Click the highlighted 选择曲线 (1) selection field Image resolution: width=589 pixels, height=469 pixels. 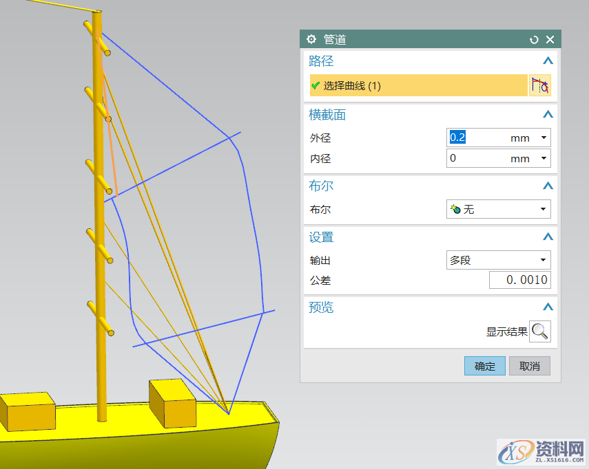(x=413, y=85)
